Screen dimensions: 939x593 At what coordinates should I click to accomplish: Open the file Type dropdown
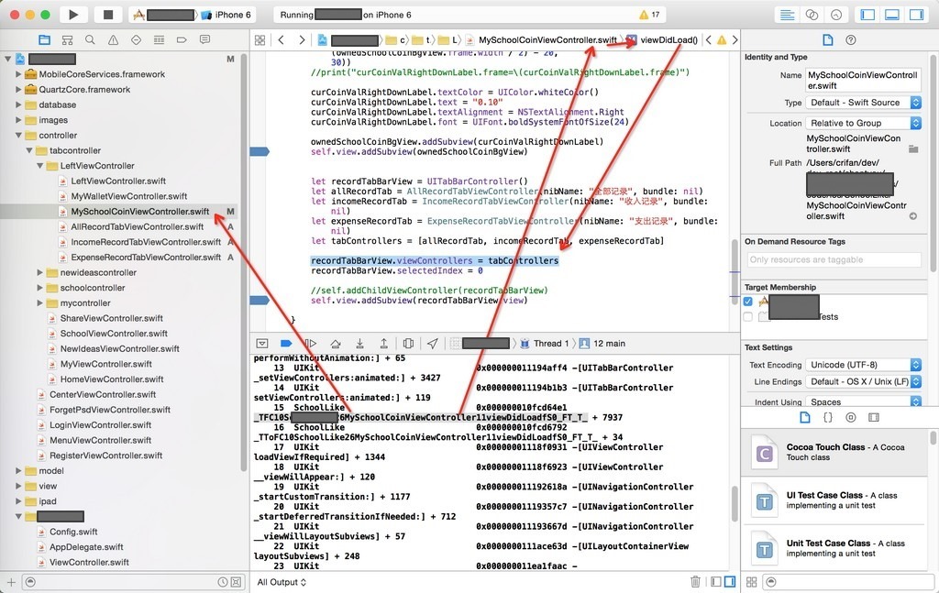(x=864, y=103)
